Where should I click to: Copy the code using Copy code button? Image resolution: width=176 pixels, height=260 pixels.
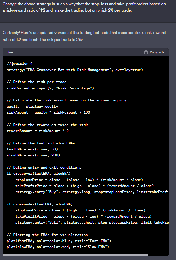click(154, 52)
